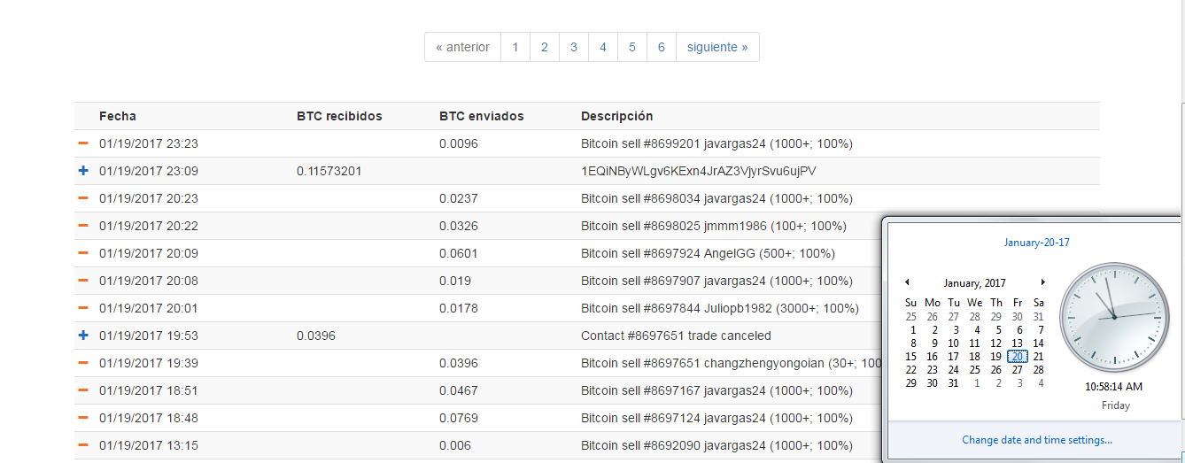The height and width of the screenshot is (463, 1185).
Task: Click the Fecha column header
Action: 118,116
